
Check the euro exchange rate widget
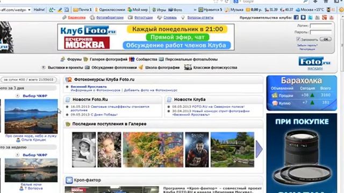pos(286,10)
